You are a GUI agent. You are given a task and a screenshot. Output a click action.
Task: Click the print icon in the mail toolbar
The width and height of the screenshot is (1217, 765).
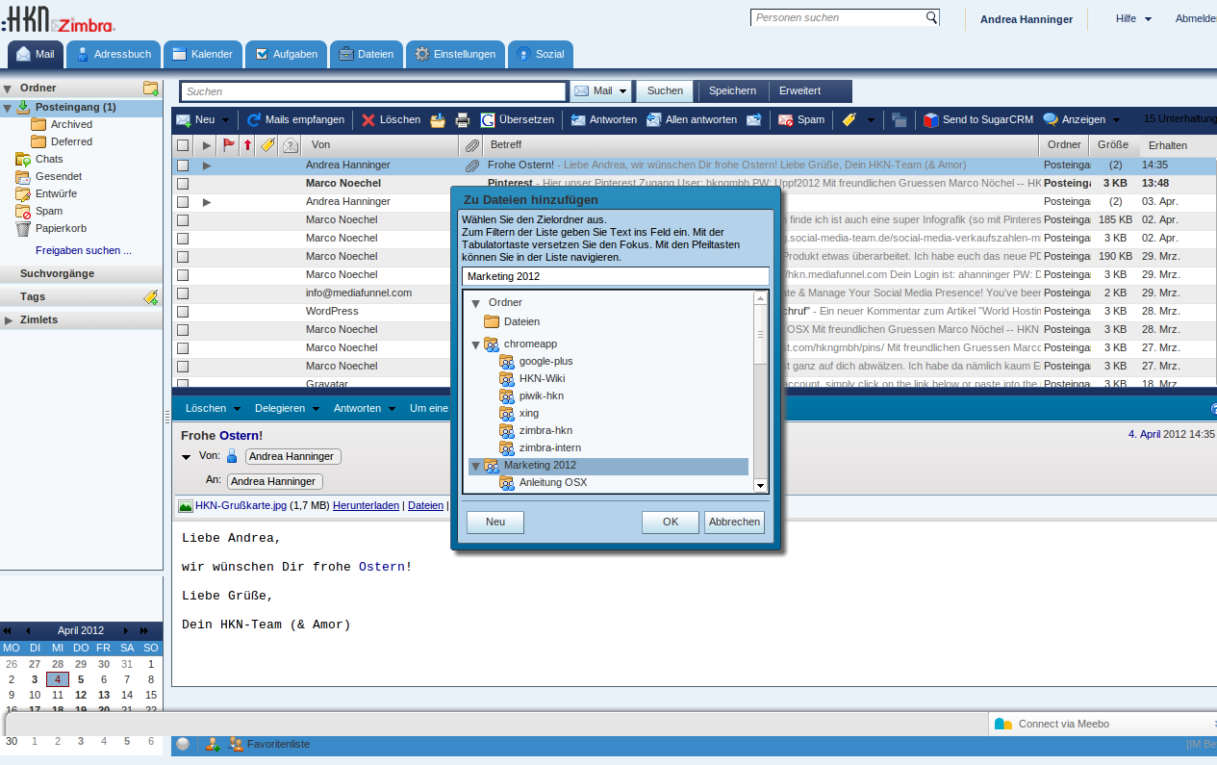pos(462,120)
